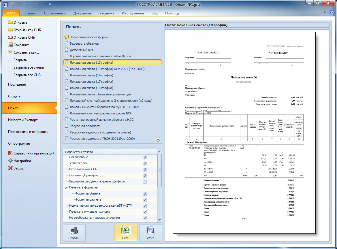This screenshot has width=337, height=249.
Task: Toggle the Формулы объема checkbox
Action: [145, 194]
